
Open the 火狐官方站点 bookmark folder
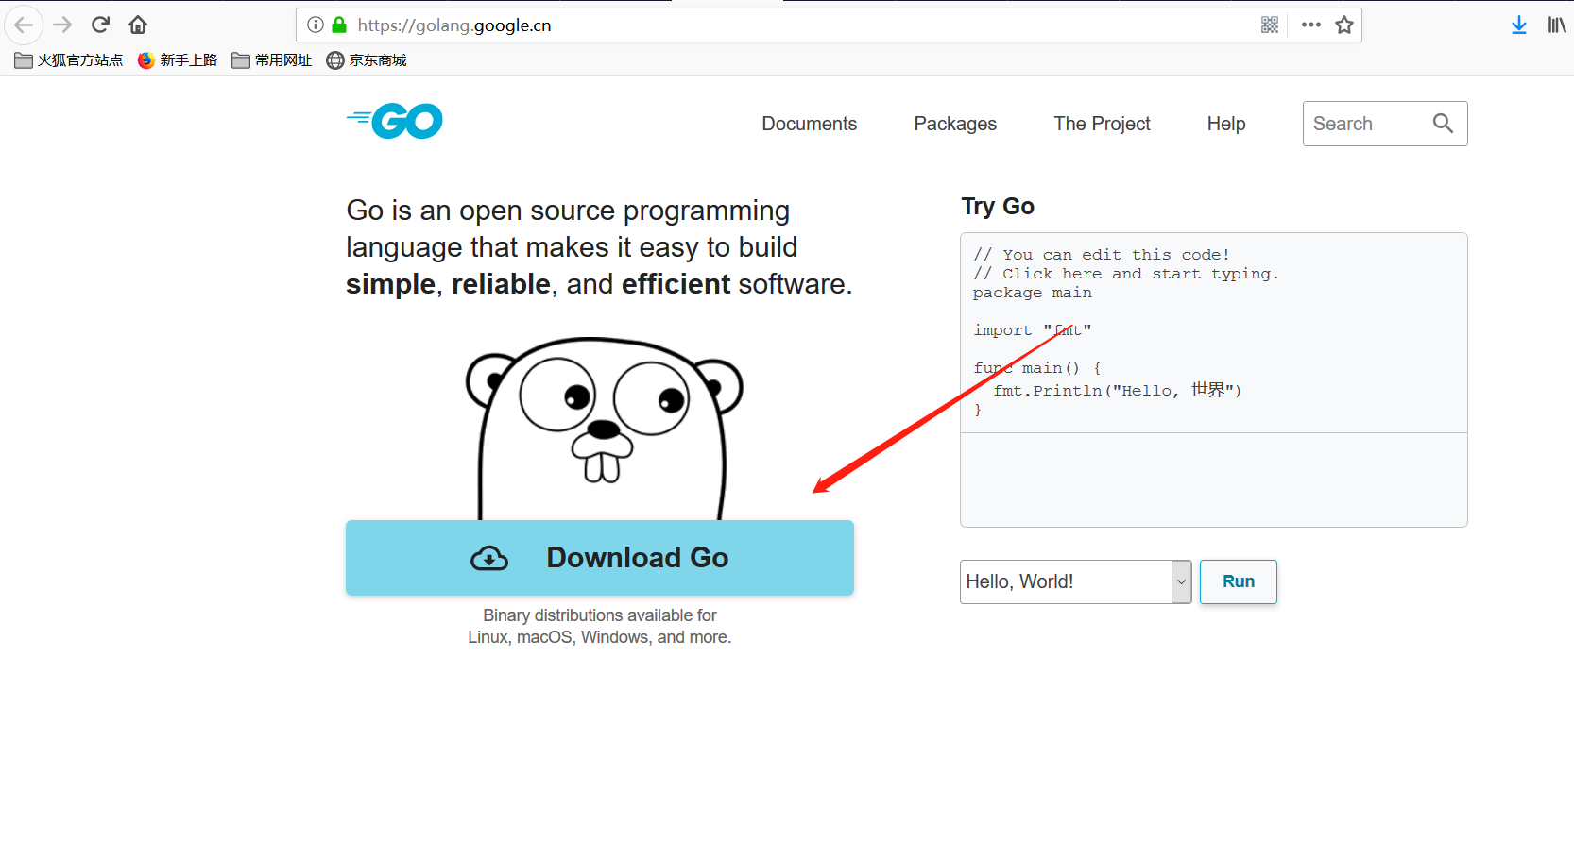69,60
